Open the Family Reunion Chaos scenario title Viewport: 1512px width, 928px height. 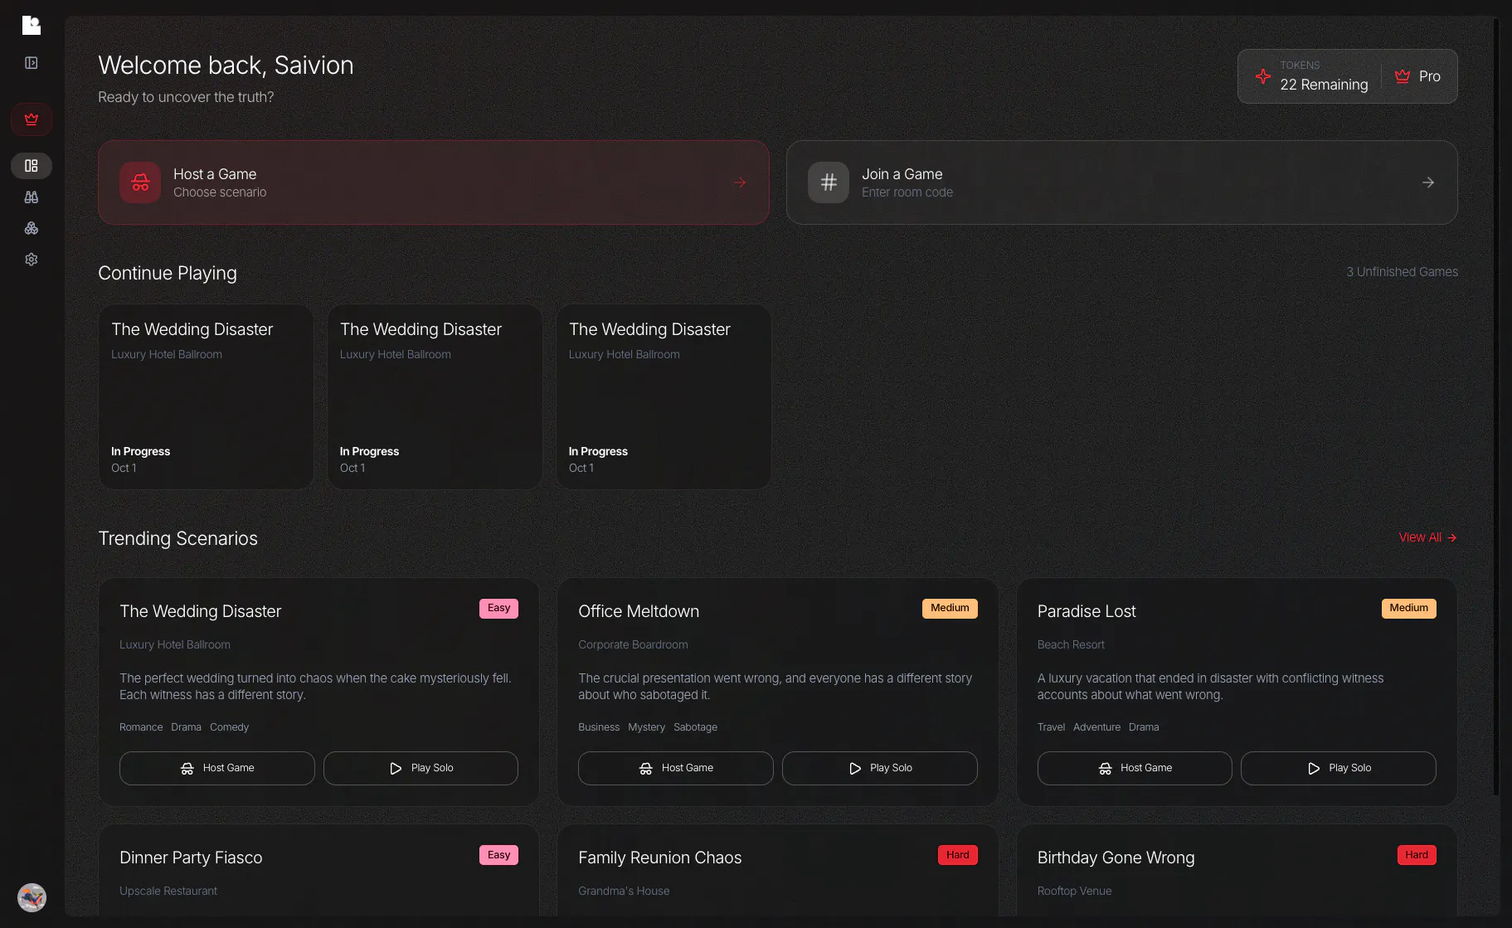point(660,858)
